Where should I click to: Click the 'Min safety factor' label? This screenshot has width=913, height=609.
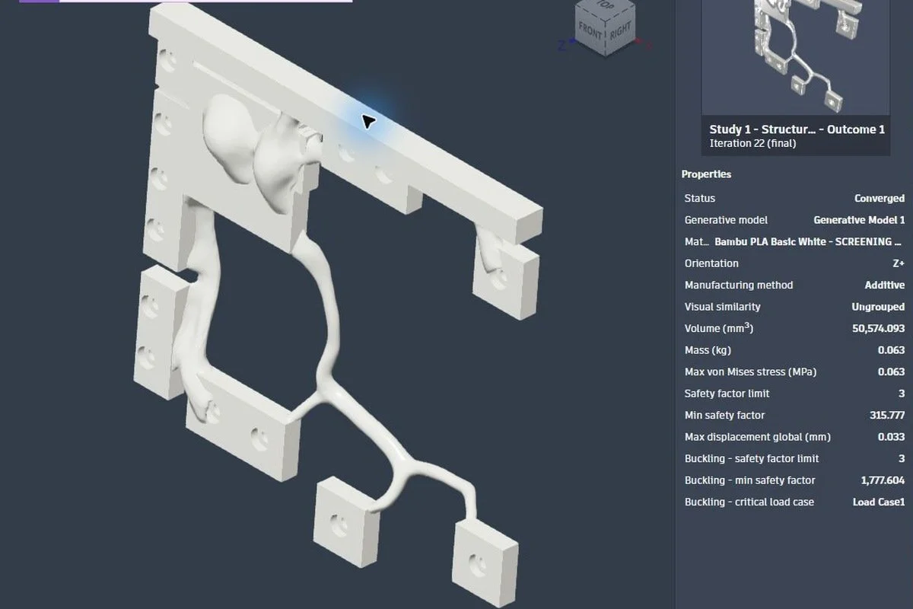click(x=724, y=416)
